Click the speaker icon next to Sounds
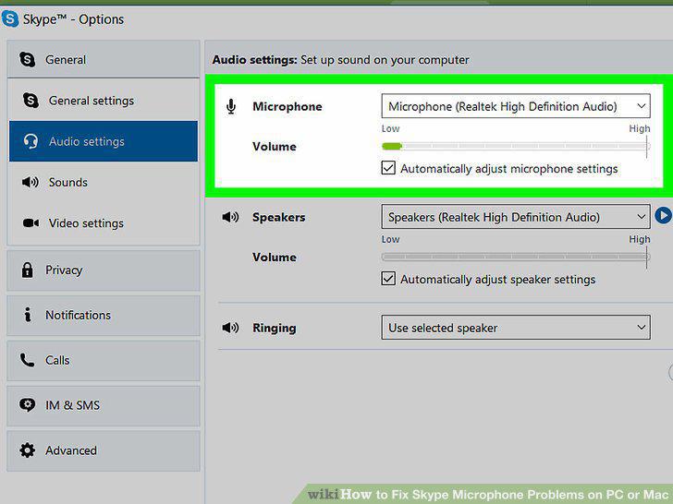The width and height of the screenshot is (673, 504). [x=30, y=182]
